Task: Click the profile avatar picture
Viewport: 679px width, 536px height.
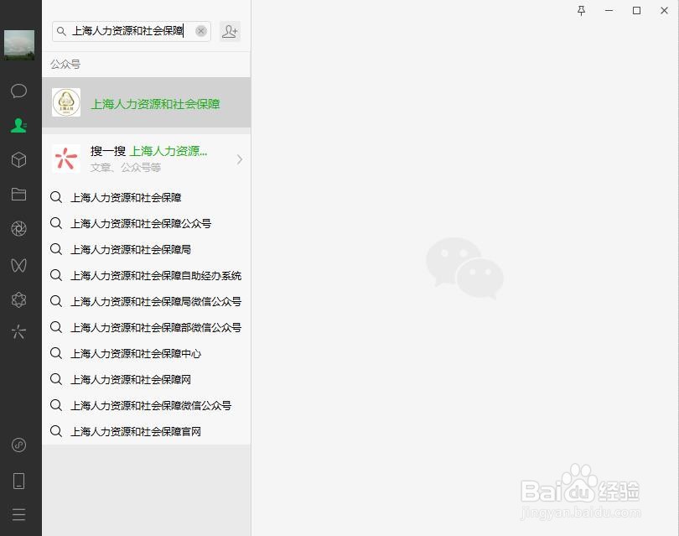Action: pyautogui.click(x=19, y=45)
